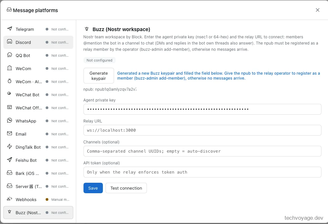This screenshot has height=224, width=328.
Task: Click the QQ Bot chat icon
Action: click(10, 55)
